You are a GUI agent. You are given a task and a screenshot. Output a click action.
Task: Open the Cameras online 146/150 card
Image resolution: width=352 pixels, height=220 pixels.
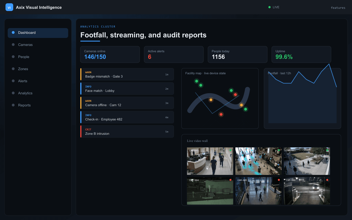pyautogui.click(x=110, y=54)
